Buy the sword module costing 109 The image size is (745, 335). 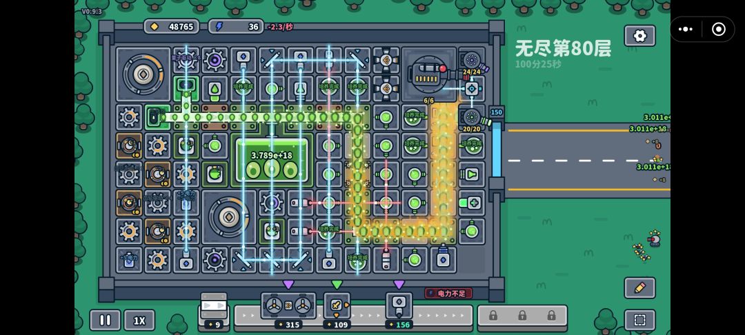click(337, 306)
